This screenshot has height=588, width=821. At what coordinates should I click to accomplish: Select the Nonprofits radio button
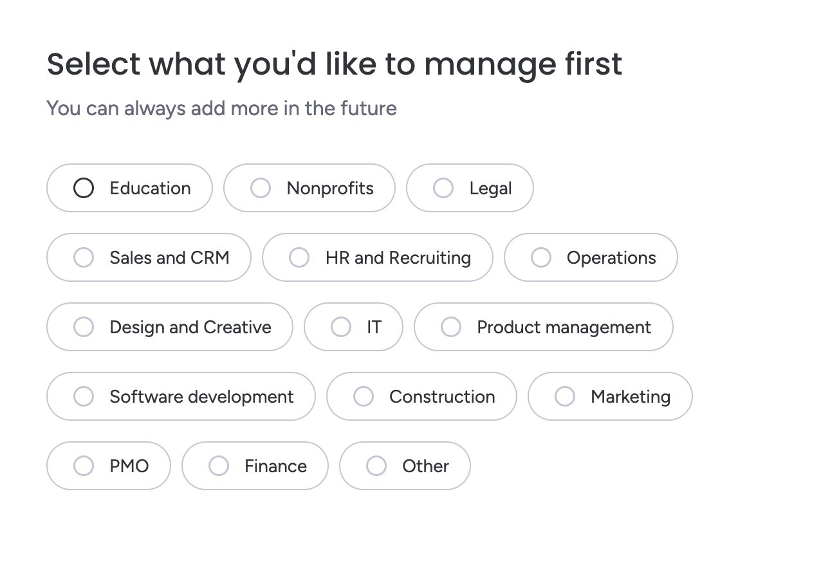[x=261, y=188]
